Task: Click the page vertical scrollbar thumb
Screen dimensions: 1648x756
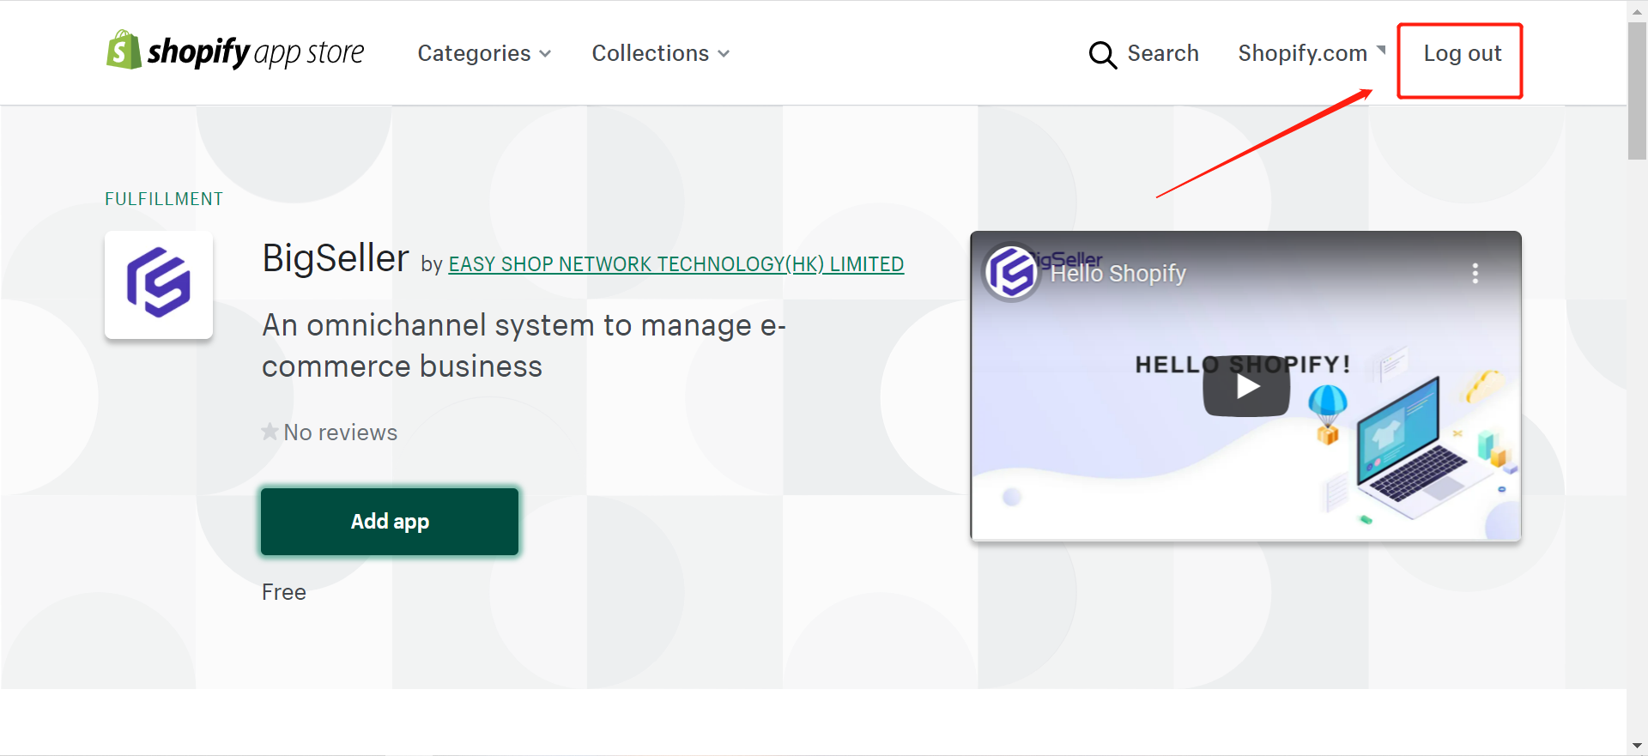Action: (1637, 91)
